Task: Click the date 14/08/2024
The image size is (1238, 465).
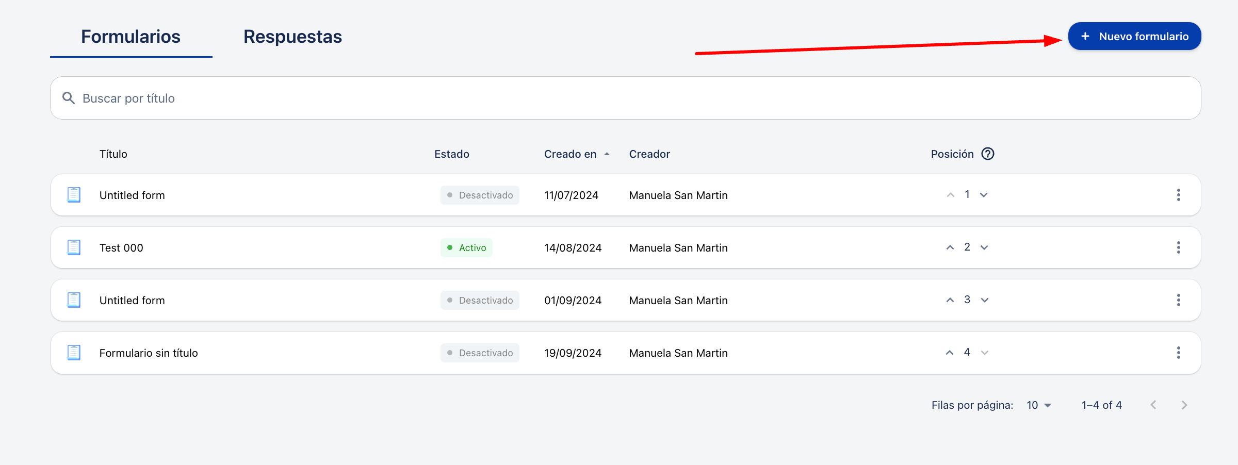Action: click(573, 248)
